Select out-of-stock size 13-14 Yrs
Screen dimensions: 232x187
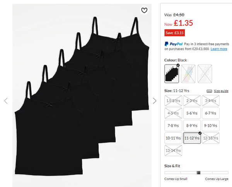click(x=173, y=150)
